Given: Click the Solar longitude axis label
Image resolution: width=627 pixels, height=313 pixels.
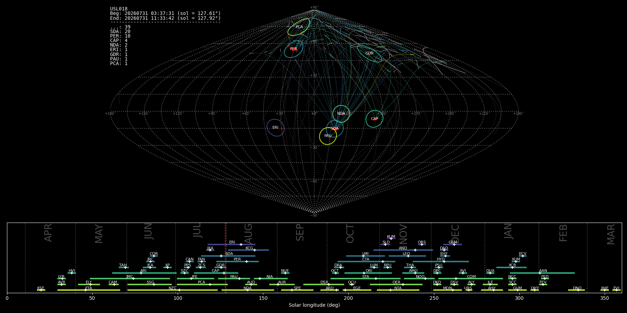Looking at the screenshot, I should [x=314, y=305].
